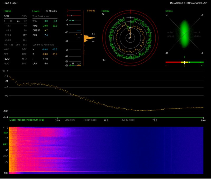
Task: Select the MAX spectrogram setting
Action: [6, 133]
